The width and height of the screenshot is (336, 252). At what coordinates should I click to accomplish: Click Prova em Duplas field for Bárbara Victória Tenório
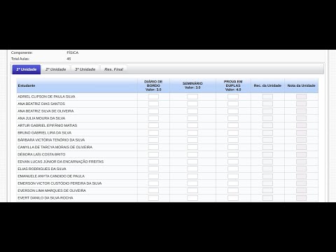pyautogui.click(x=233, y=140)
